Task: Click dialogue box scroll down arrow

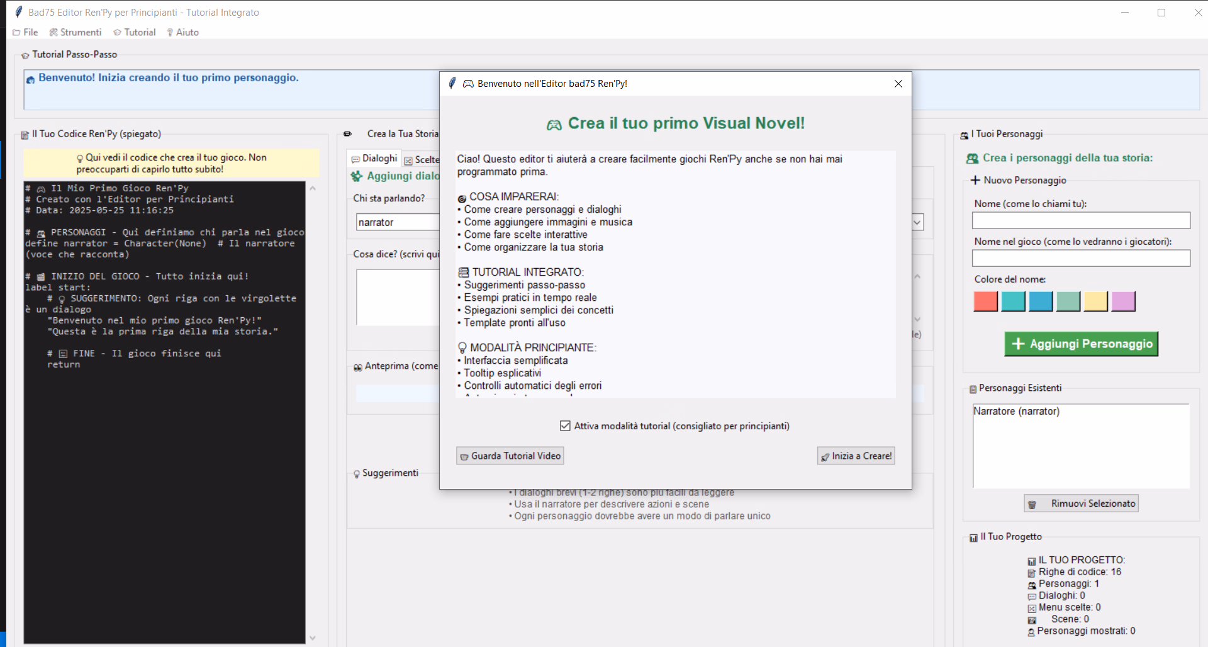Action: pos(917,319)
